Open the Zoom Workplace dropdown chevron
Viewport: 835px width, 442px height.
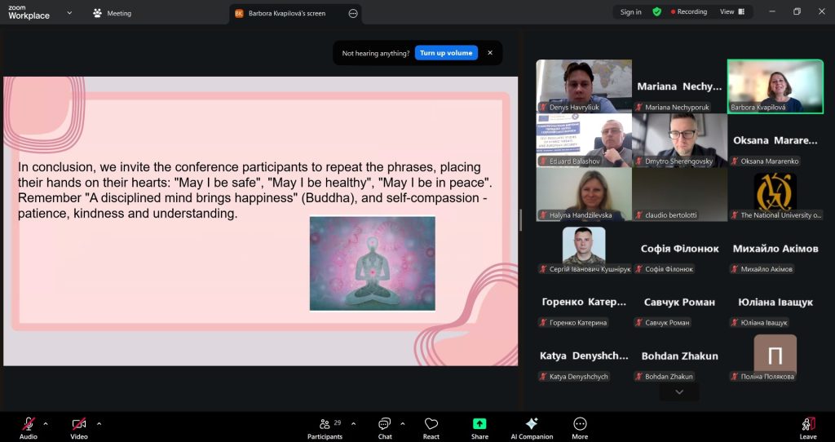click(69, 13)
